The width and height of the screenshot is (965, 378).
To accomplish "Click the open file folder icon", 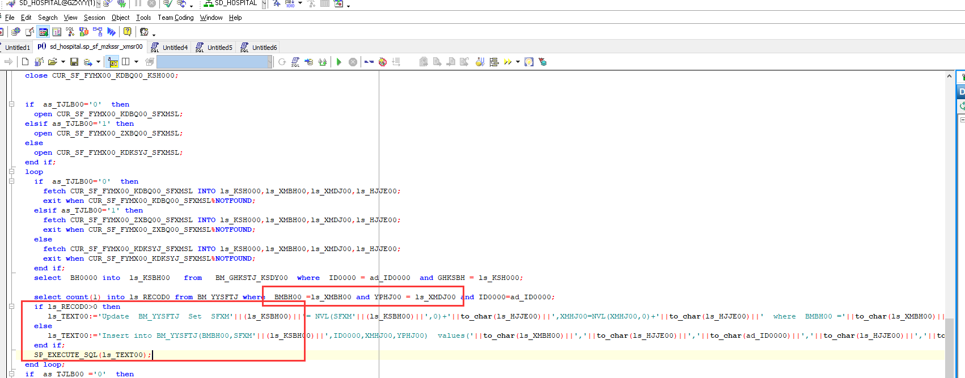I will (53, 62).
